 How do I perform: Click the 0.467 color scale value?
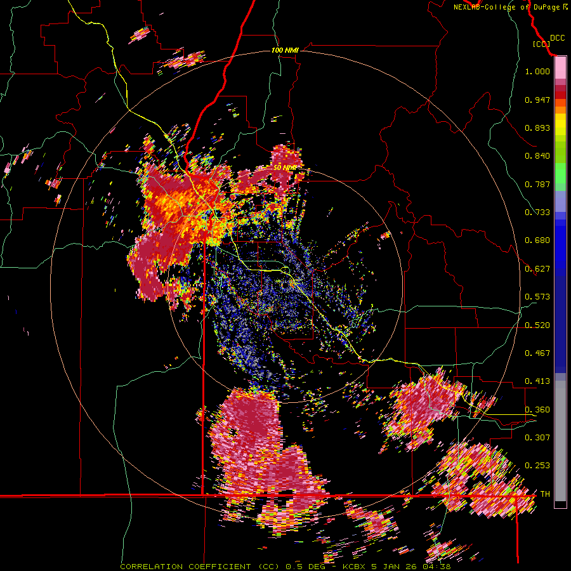click(537, 353)
